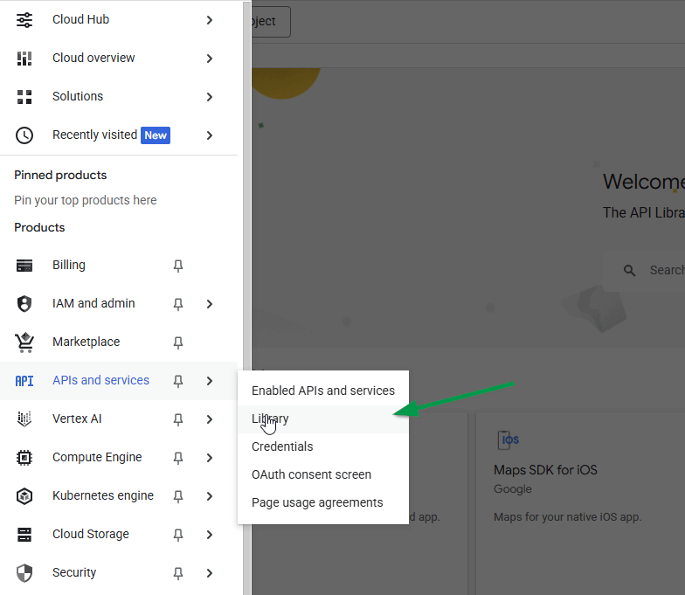Viewport: 685px width, 595px height.
Task: Expand the Vertex AI submenu arrow
Action: point(210,419)
